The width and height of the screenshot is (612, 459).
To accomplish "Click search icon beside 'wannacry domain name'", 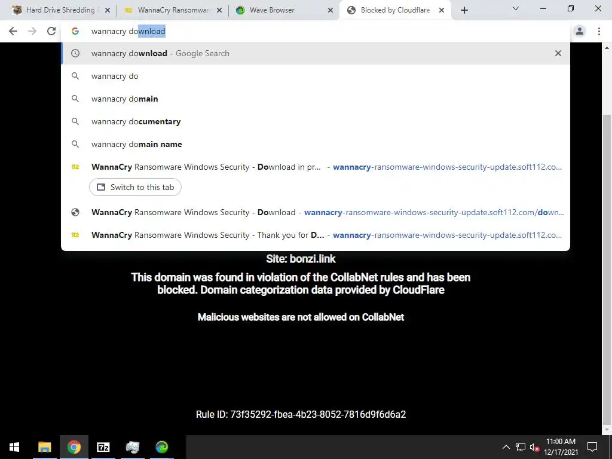I will (75, 144).
